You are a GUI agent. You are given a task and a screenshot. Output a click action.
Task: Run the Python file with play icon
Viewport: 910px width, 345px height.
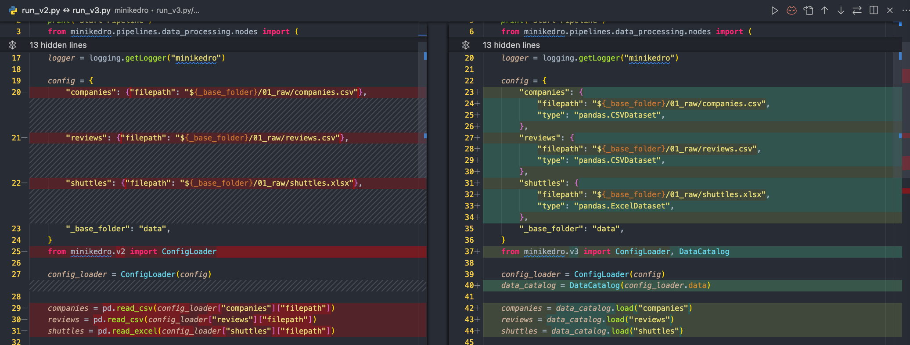[x=775, y=11]
